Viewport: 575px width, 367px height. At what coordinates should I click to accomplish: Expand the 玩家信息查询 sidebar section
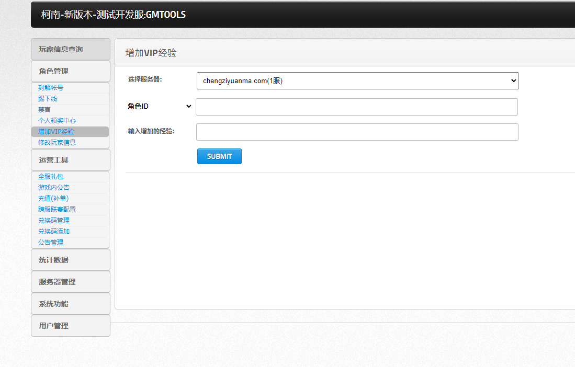click(x=71, y=49)
